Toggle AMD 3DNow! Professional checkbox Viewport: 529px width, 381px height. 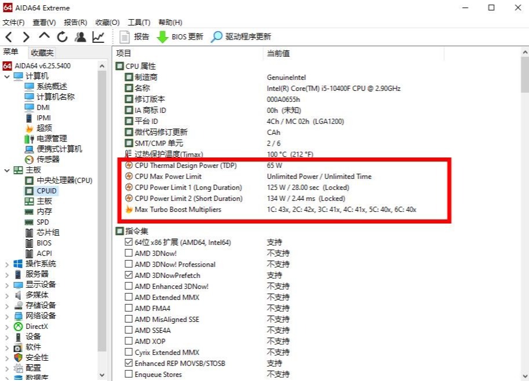pos(129,264)
